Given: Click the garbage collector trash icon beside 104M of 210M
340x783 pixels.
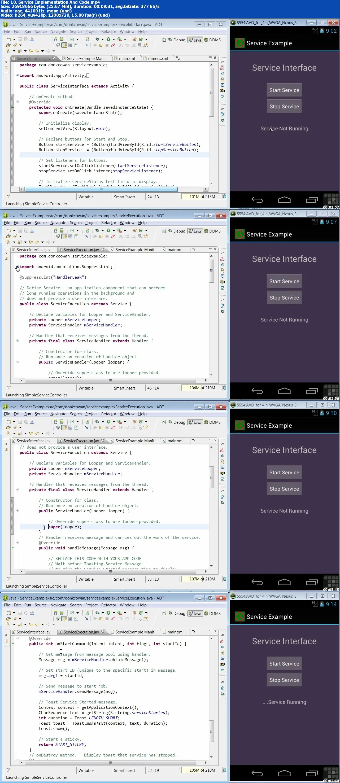Looking at the screenshot, I should point(224,388).
